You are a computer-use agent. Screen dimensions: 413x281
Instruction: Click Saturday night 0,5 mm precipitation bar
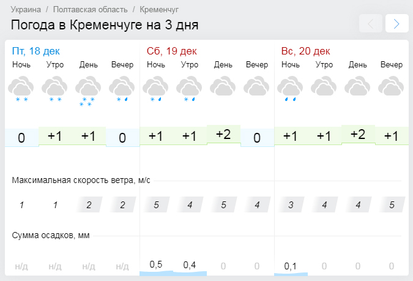(x=156, y=266)
